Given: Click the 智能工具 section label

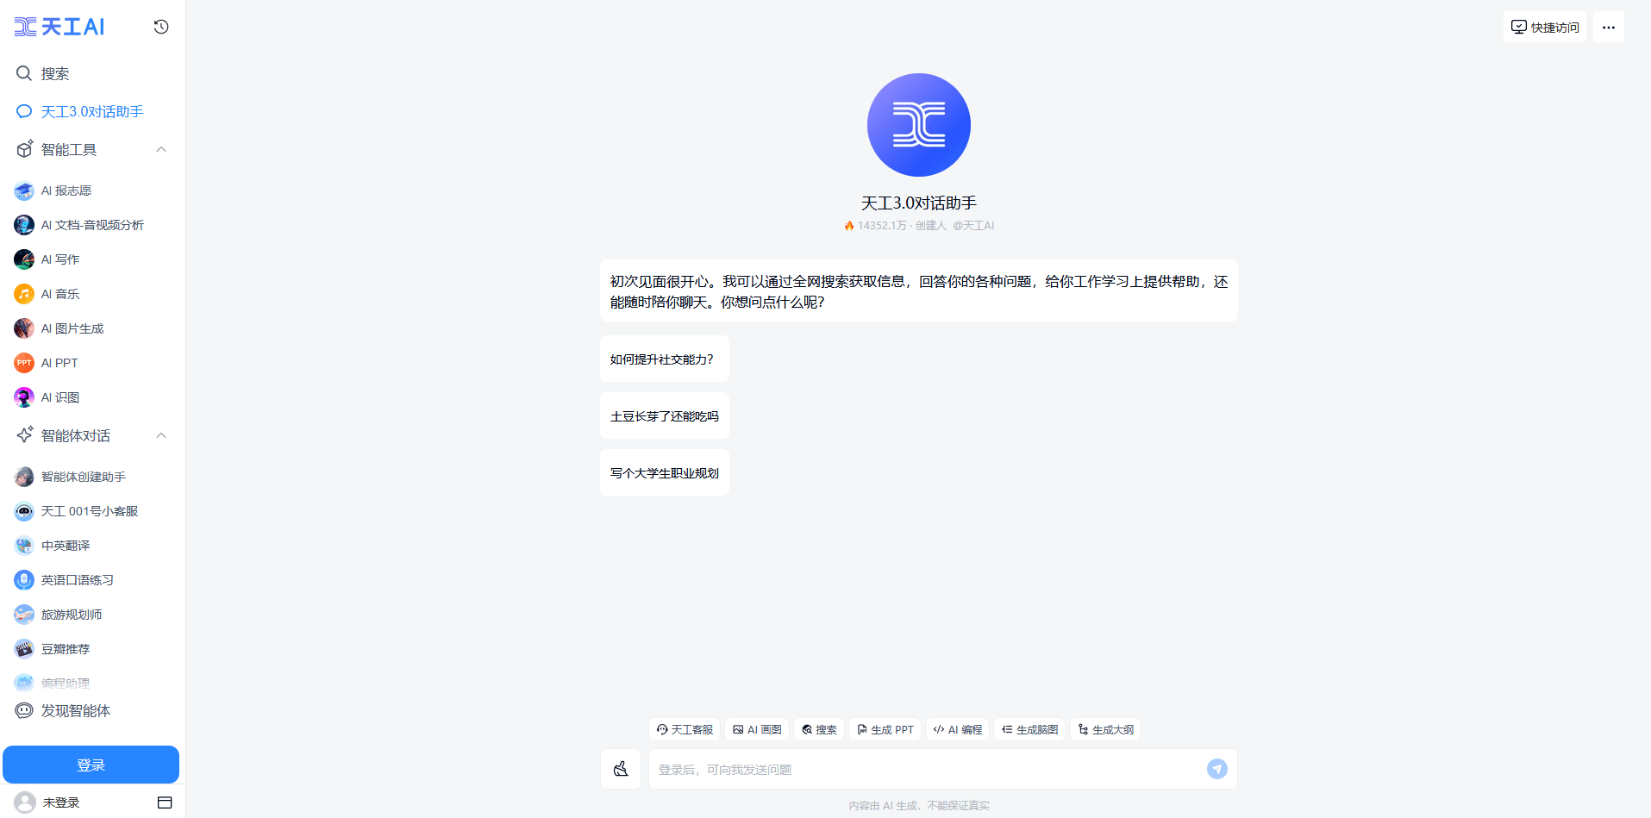Looking at the screenshot, I should pyautogui.click(x=69, y=149).
